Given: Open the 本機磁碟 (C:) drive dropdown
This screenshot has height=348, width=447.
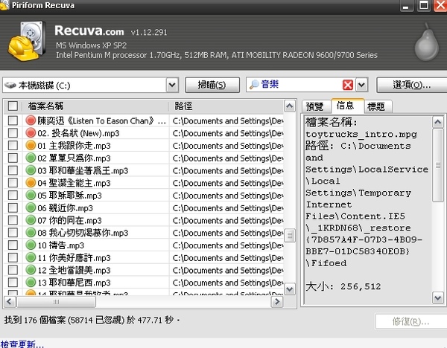Looking at the screenshot, I should pos(172,85).
